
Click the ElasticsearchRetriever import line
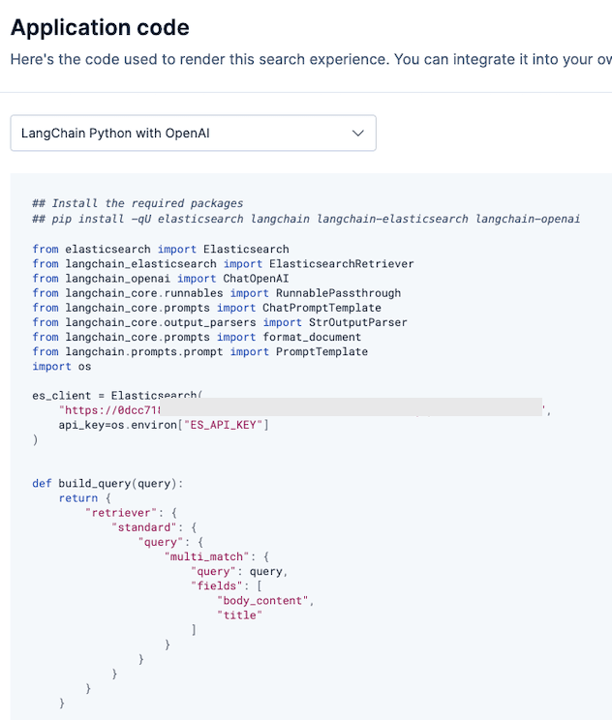[x=223, y=263]
